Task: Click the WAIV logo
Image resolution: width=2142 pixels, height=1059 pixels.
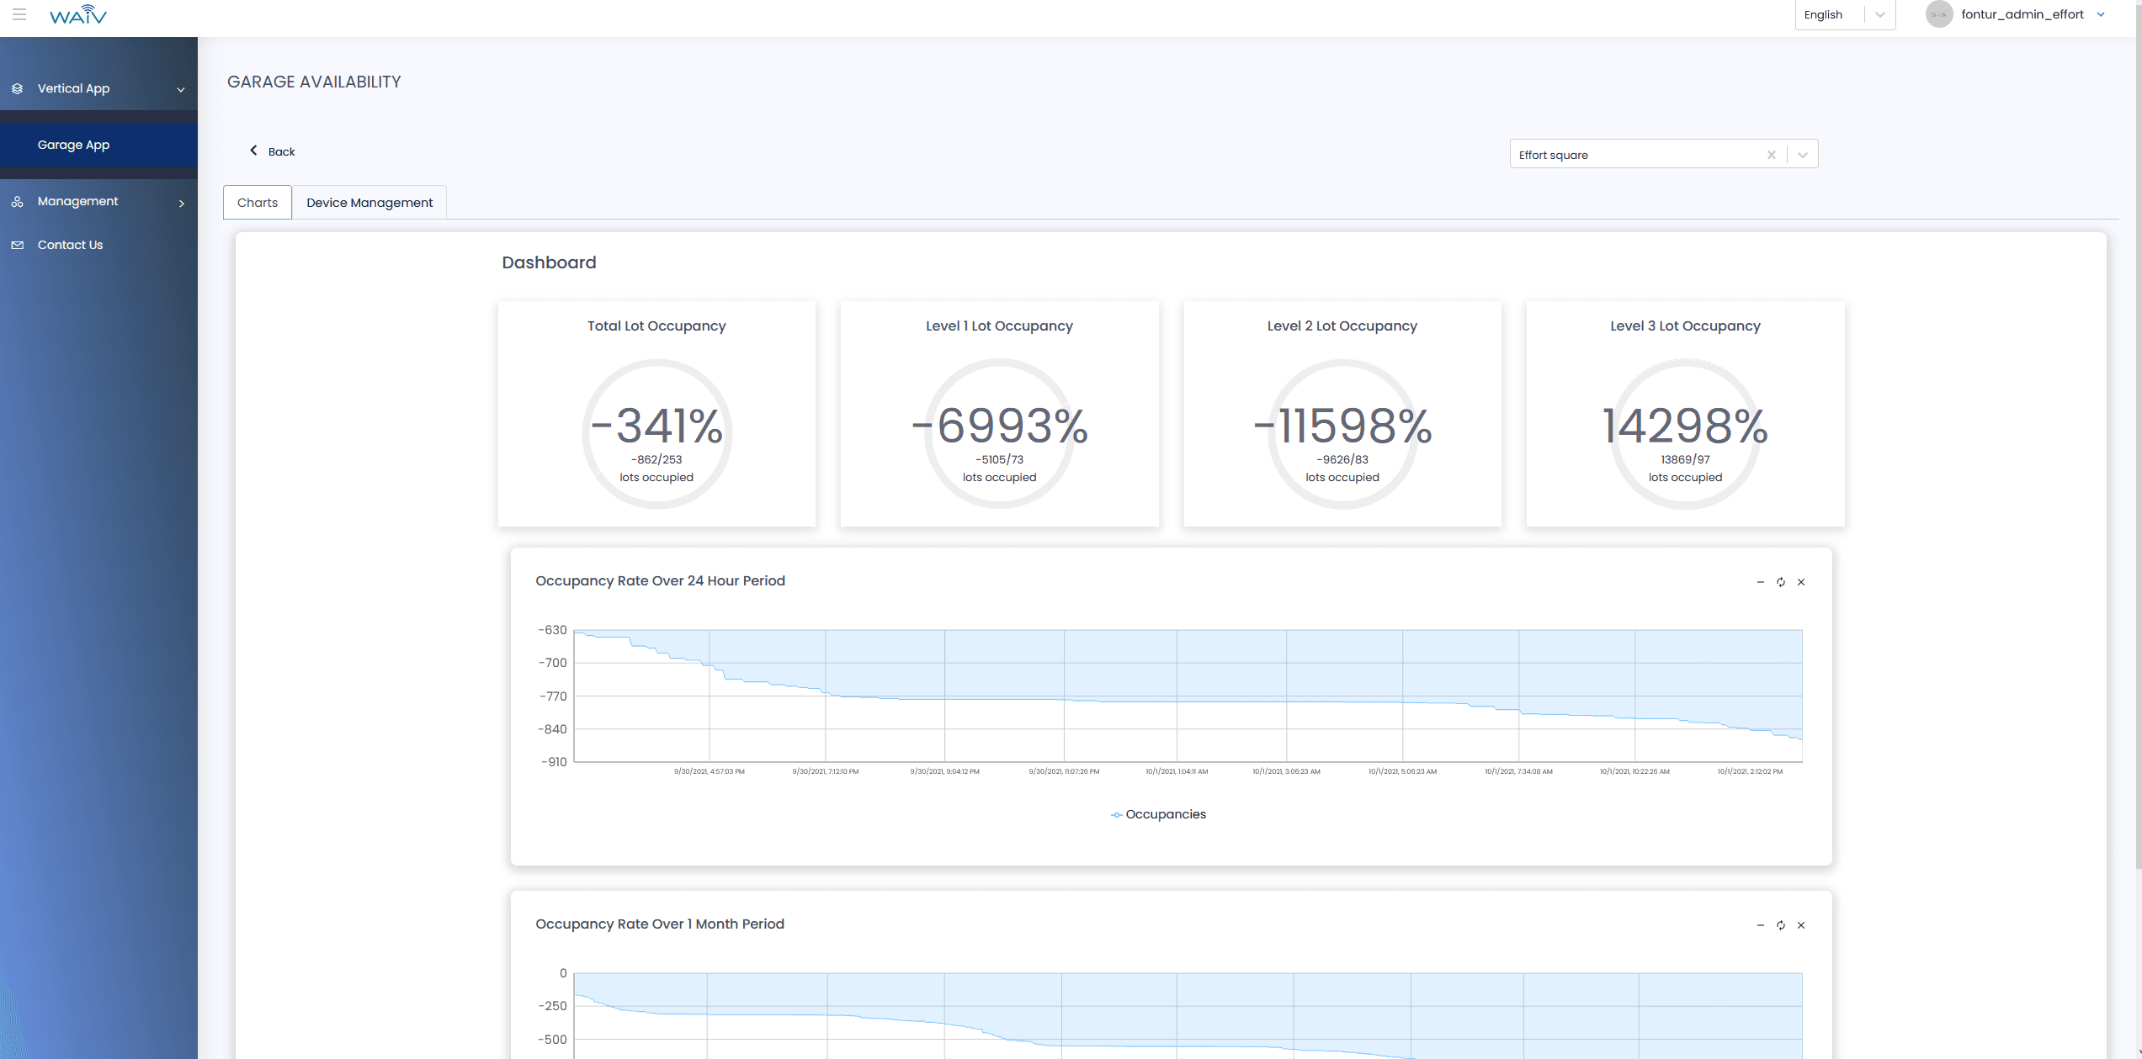Action: pyautogui.click(x=78, y=14)
